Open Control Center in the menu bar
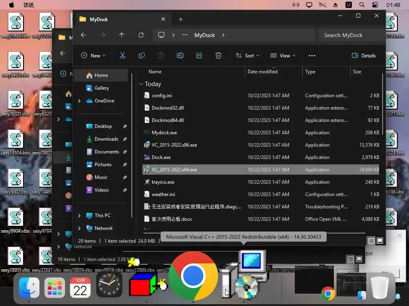 (x=375, y=5)
